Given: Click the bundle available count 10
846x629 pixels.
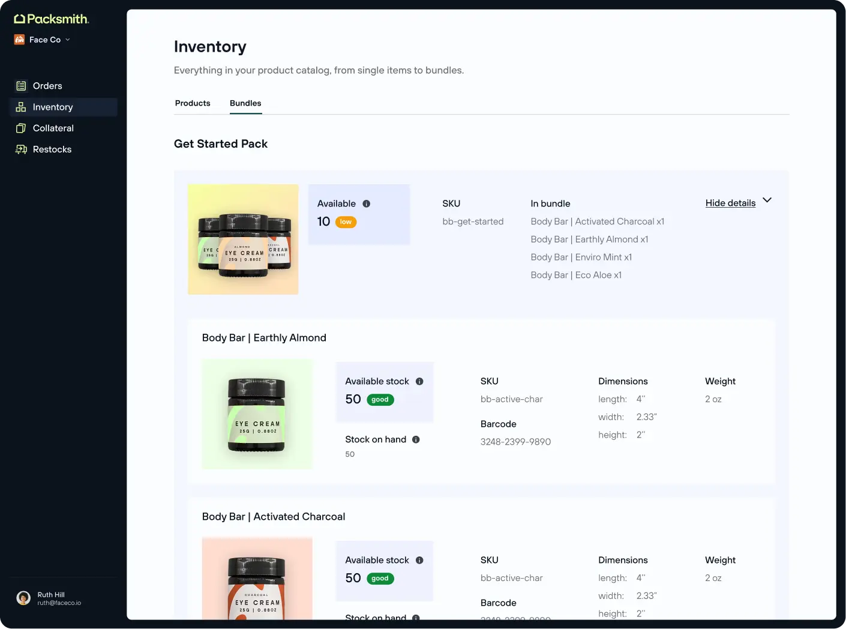Looking at the screenshot, I should (324, 221).
